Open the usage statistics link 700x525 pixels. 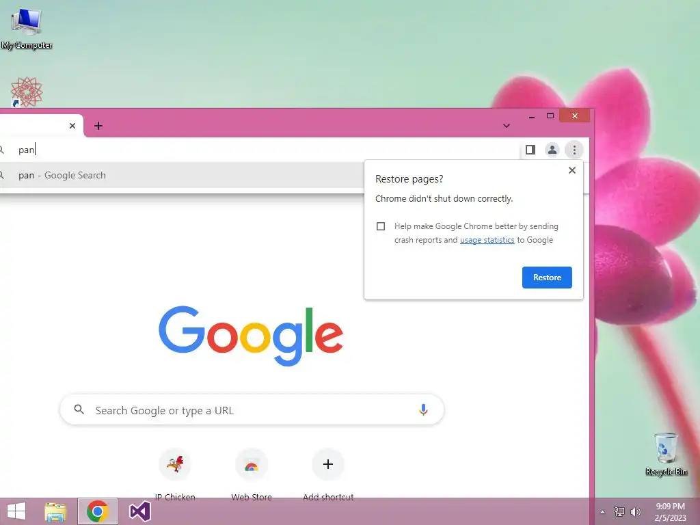487,240
